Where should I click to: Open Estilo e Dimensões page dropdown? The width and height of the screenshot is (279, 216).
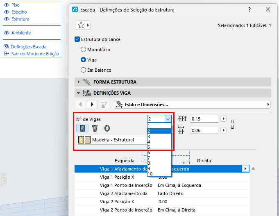tap(192, 105)
